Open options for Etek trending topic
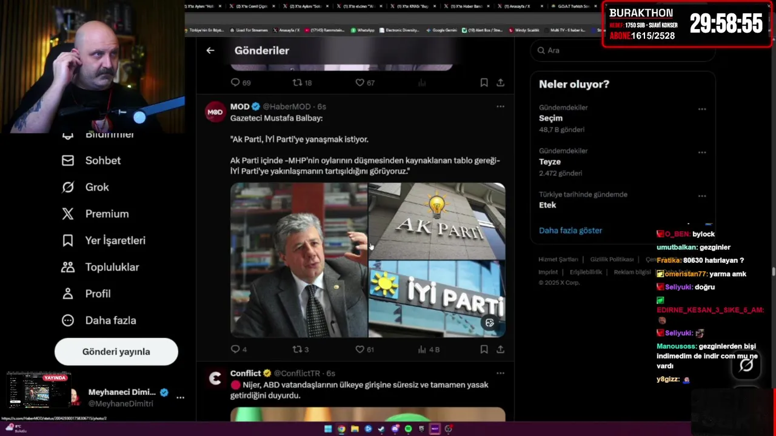Image resolution: width=776 pixels, height=436 pixels. pos(701,196)
